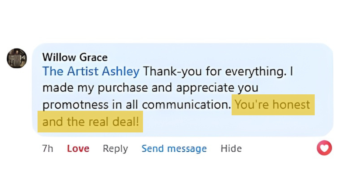Click the 7h comment timestamp
The image size is (341, 192).
click(x=48, y=149)
